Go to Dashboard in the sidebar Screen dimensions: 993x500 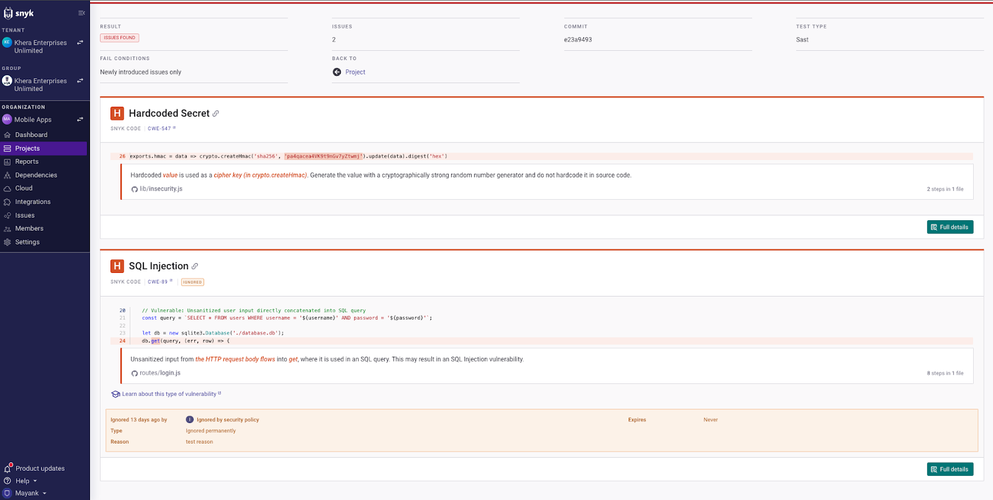click(x=31, y=135)
